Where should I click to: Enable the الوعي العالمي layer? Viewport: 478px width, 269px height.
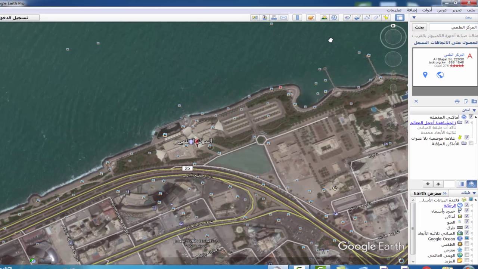pyautogui.click(x=467, y=256)
